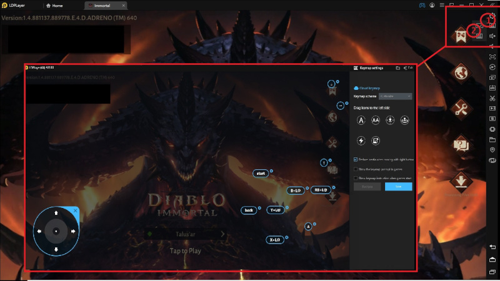Click the shake device icon in sidebar

coord(492,160)
